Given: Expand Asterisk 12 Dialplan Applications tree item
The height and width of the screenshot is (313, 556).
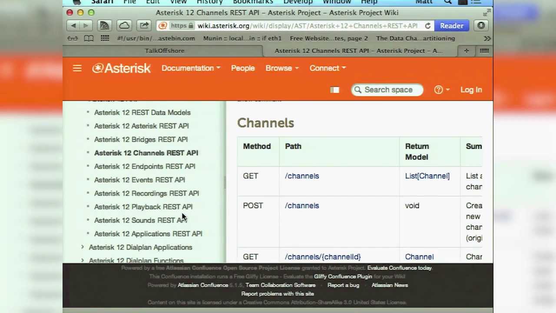Looking at the screenshot, I should tap(82, 247).
